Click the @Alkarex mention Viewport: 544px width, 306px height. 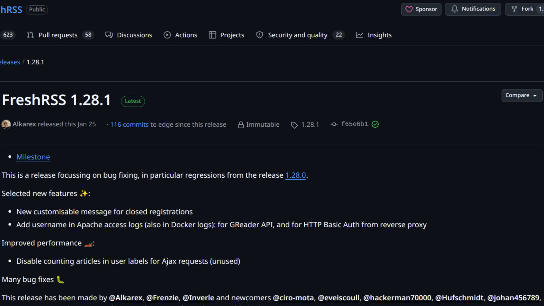point(126,298)
